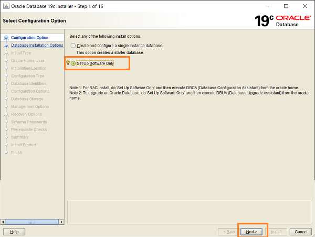The height and width of the screenshot is (237, 315).
Task: Click the Next button
Action: coord(251,232)
